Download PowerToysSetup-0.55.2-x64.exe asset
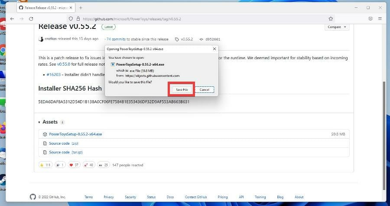 [x=75, y=134]
